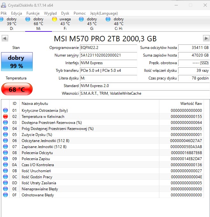Click the serial number field
The image size is (210, 217).
[109, 55]
